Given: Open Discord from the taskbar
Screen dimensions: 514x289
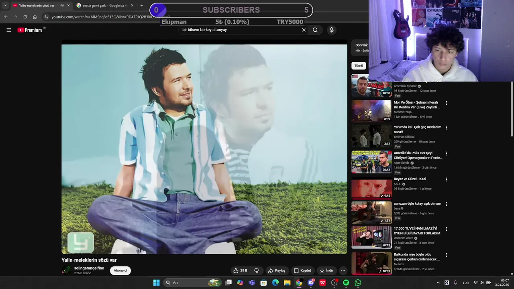Looking at the screenshot, I should [311, 283].
